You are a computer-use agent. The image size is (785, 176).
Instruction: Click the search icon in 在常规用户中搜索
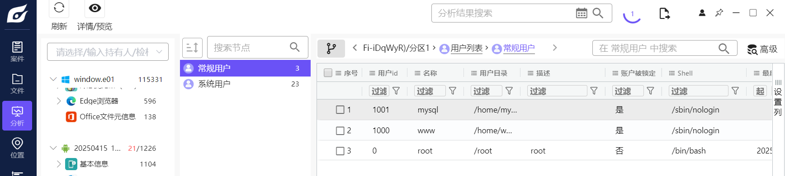[724, 48]
